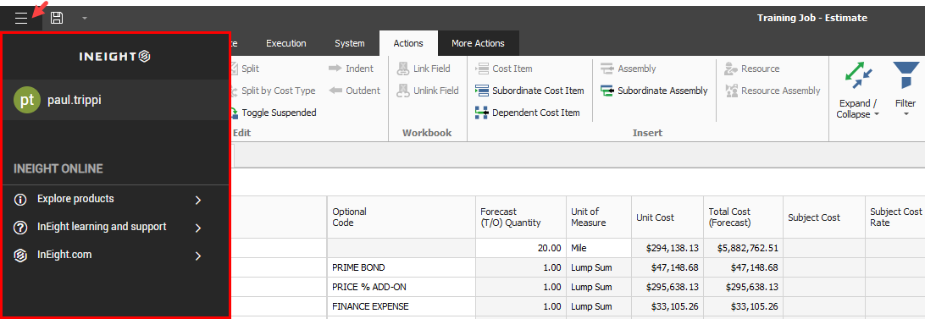
Task: Insert a Subordinate Assembly
Action: (x=654, y=91)
